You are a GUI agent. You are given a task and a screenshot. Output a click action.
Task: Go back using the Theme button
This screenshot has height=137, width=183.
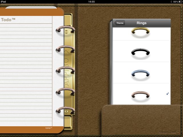pyautogui.click(x=120, y=23)
